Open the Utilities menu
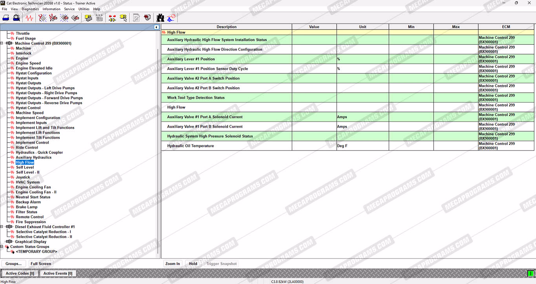The height and width of the screenshot is (284, 536). click(x=84, y=9)
